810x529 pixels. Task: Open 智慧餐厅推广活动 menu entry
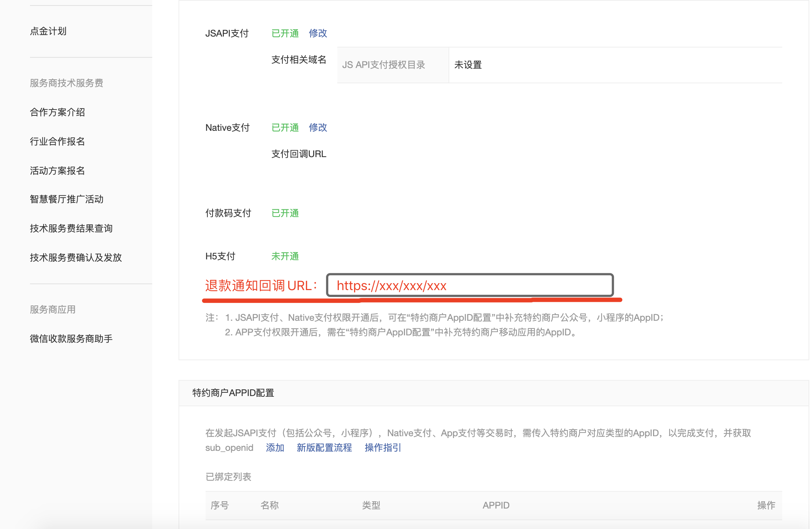67,199
